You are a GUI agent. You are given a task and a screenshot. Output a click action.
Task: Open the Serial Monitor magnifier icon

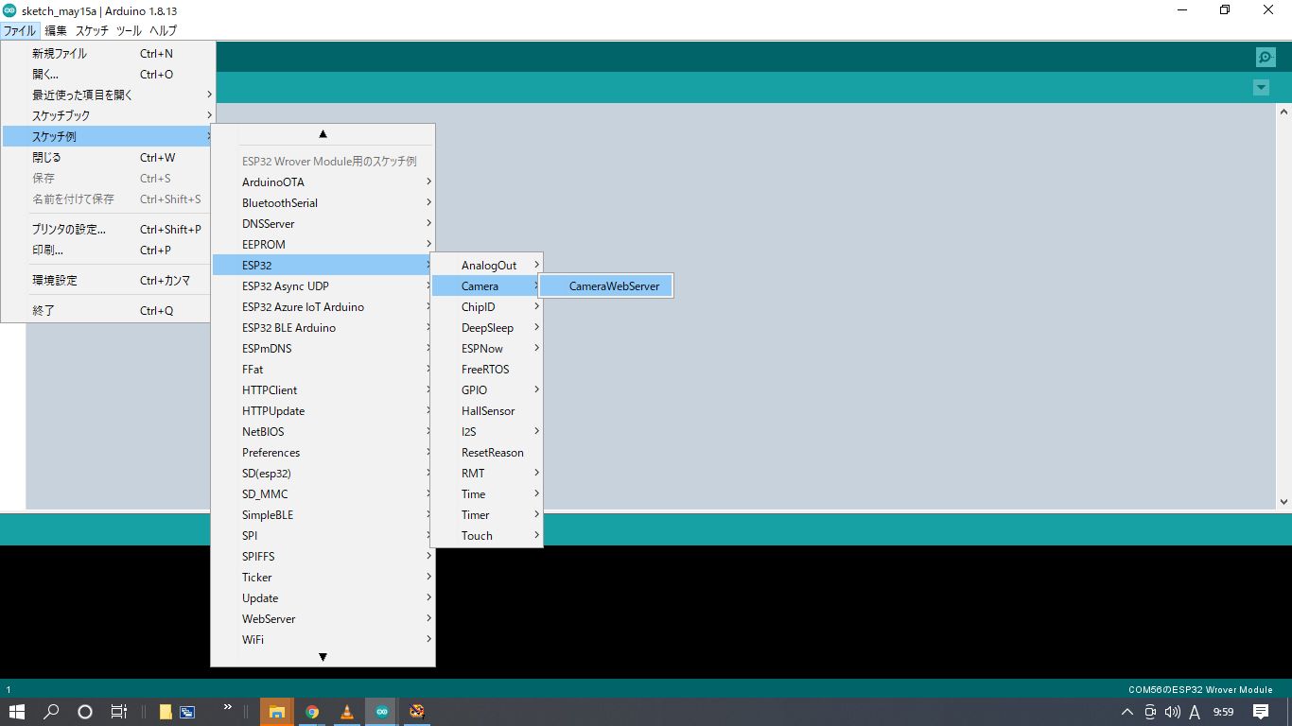(1266, 58)
